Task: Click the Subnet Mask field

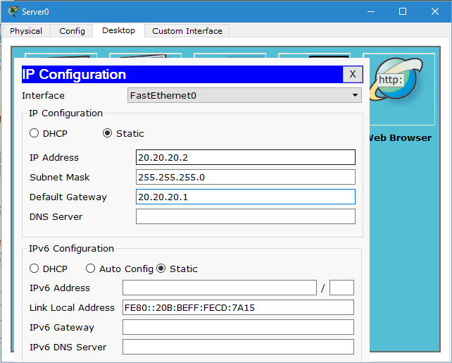Action: tap(246, 177)
